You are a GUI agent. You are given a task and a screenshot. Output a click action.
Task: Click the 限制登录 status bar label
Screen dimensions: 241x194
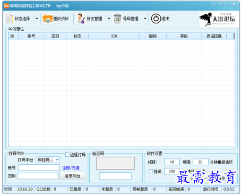[x=140, y=189]
